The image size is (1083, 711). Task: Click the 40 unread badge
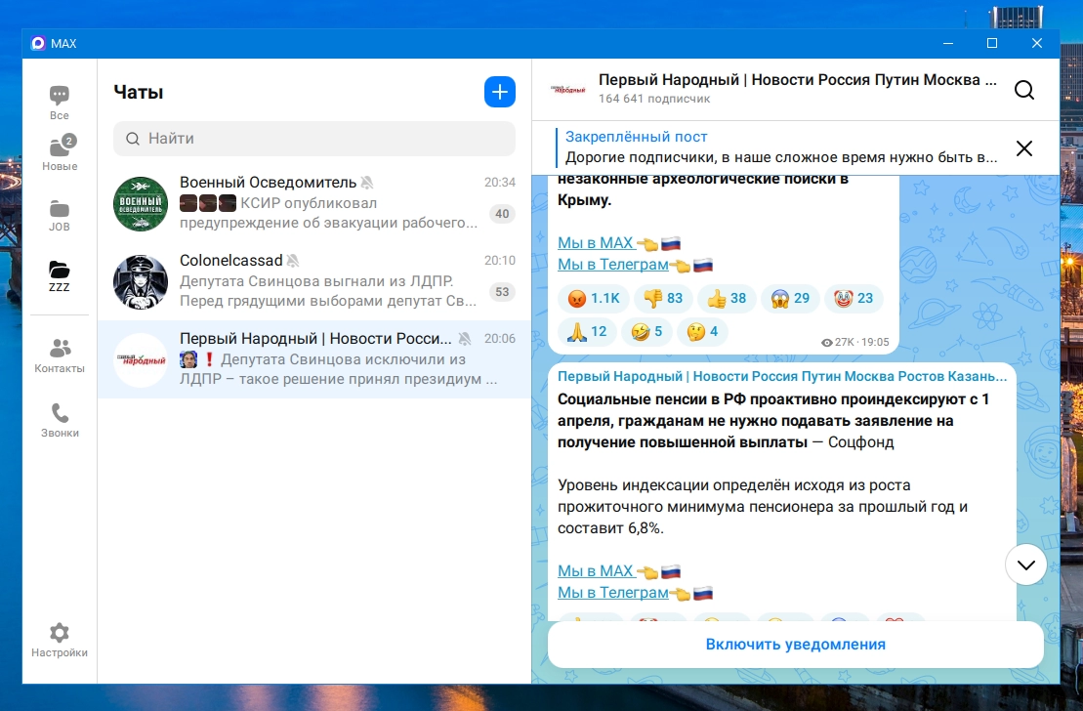pos(502,214)
